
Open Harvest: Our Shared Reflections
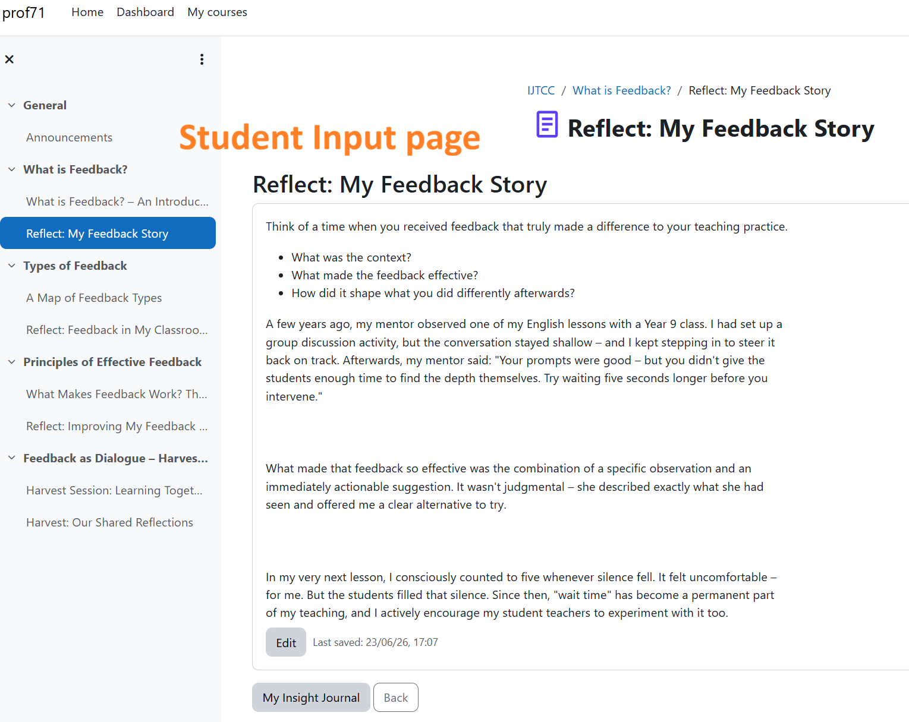pyautogui.click(x=109, y=522)
